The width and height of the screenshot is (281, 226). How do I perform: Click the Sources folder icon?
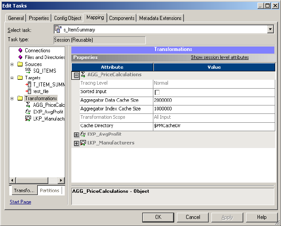point(20,64)
